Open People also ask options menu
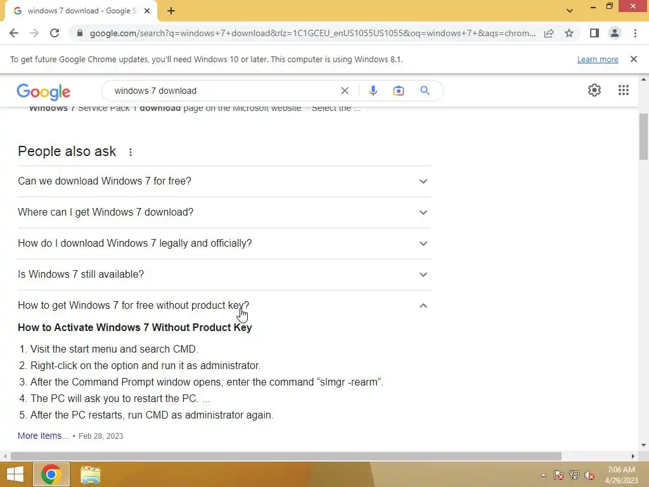The width and height of the screenshot is (649, 487). tap(131, 152)
